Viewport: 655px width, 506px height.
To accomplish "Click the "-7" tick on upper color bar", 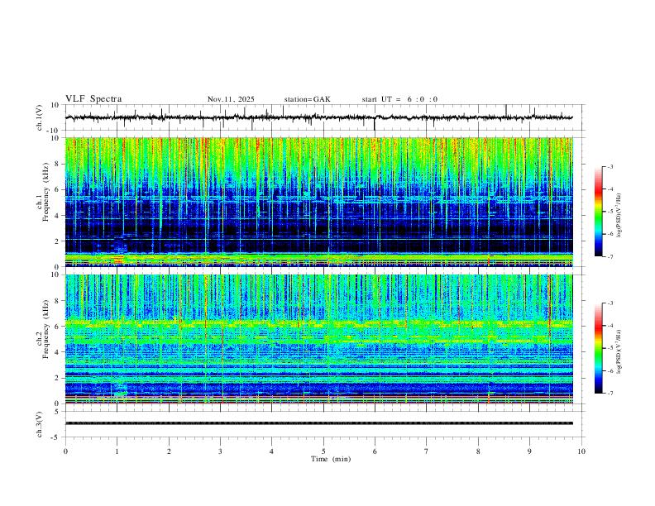I will pos(610,256).
